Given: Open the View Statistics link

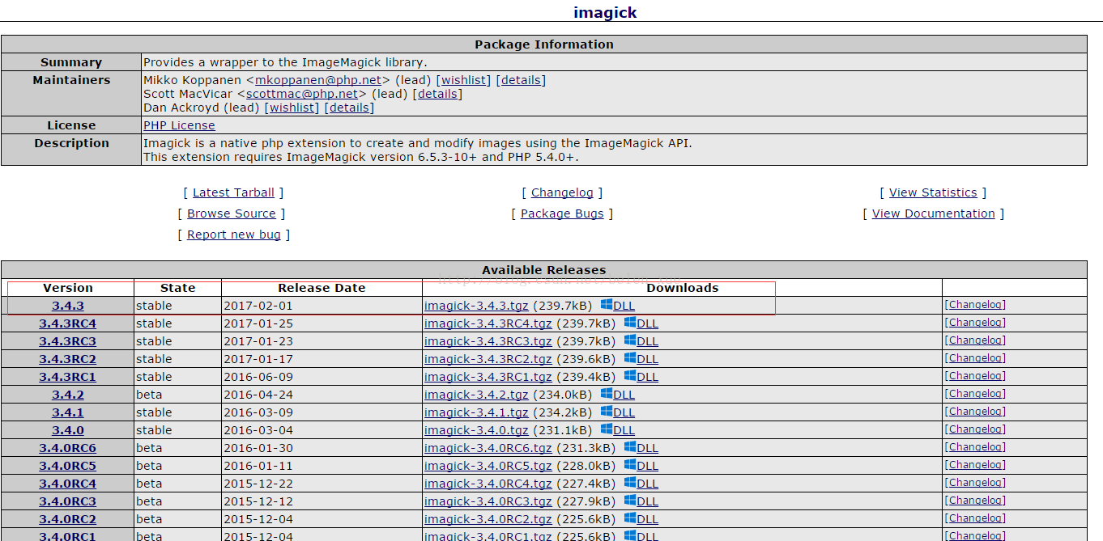Looking at the screenshot, I should (x=933, y=192).
